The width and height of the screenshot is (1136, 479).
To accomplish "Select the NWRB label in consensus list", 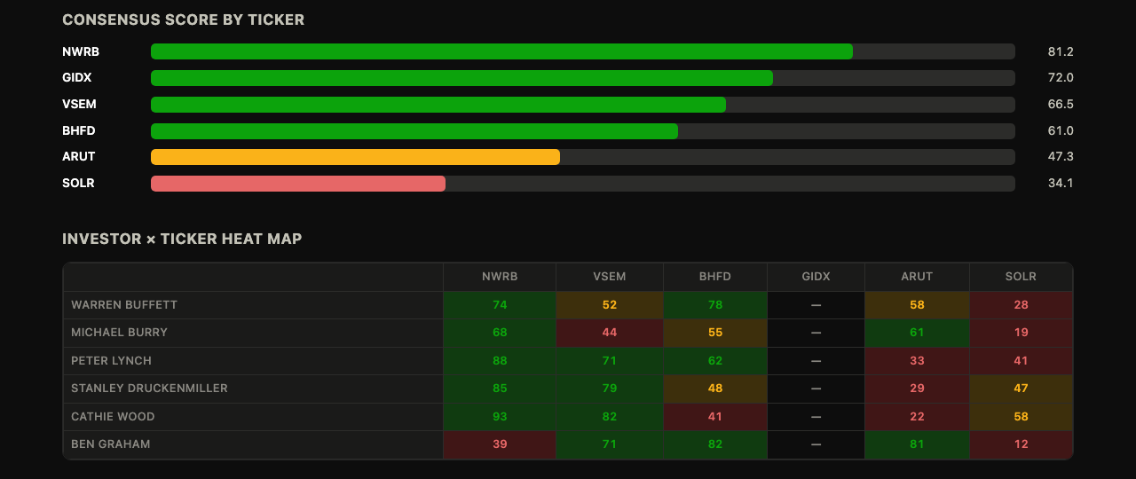I will tap(81, 51).
